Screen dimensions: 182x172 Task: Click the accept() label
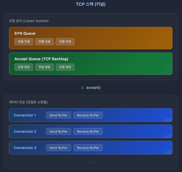(93, 88)
